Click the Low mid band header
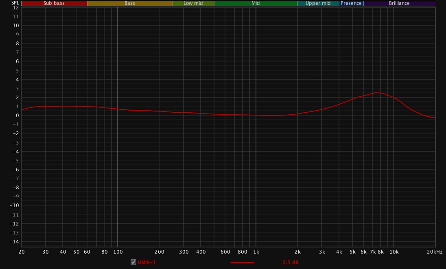This screenshot has width=446, height=269. [193, 3]
